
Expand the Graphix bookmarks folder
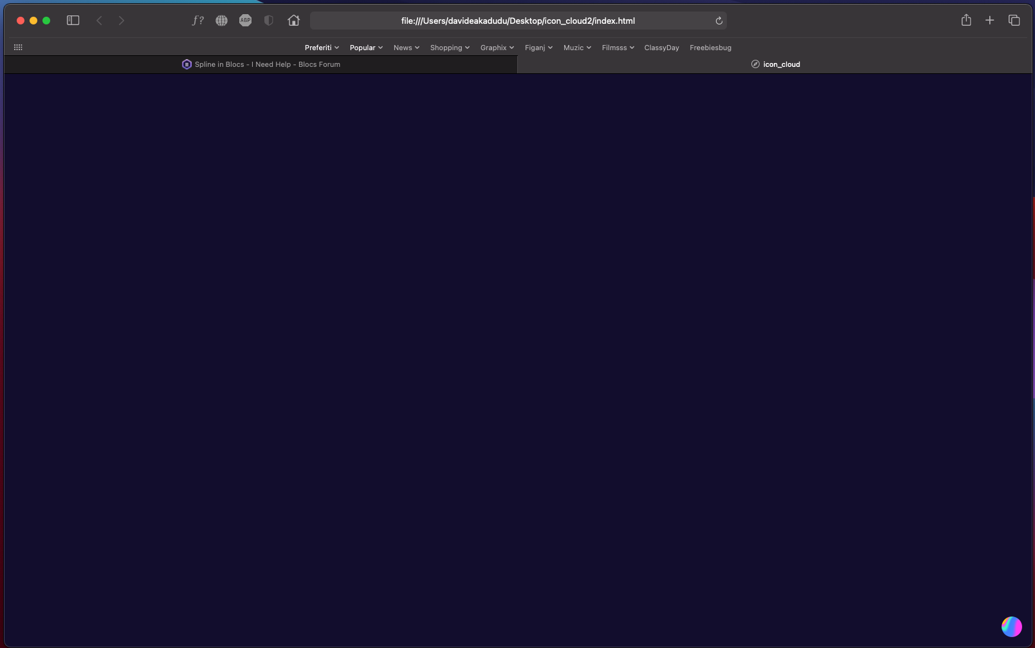point(497,48)
